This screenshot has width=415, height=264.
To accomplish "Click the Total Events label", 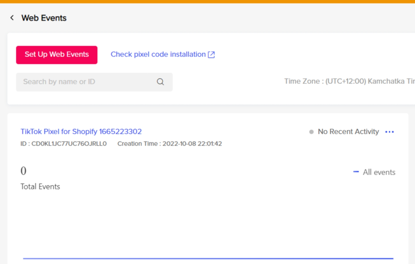I will coord(40,186).
